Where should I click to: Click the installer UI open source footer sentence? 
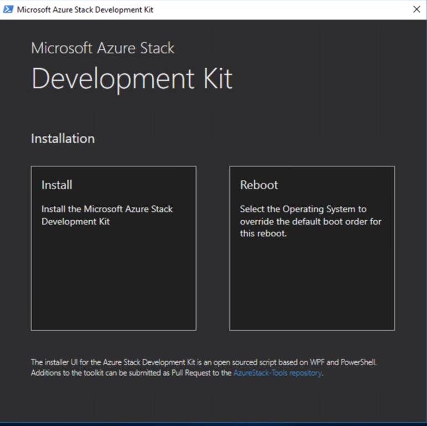pos(204,362)
